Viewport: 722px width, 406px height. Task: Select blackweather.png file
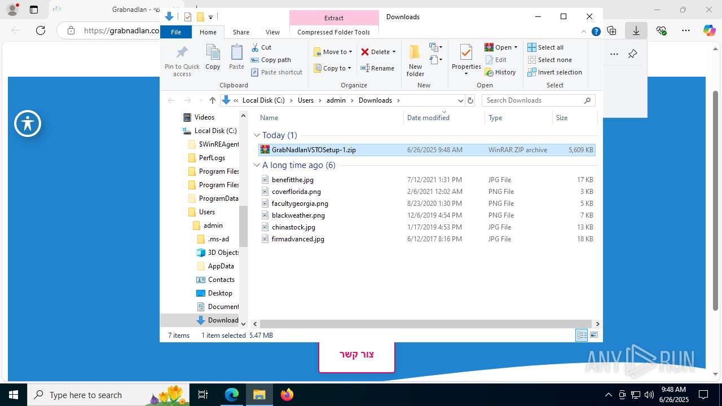point(426,215)
